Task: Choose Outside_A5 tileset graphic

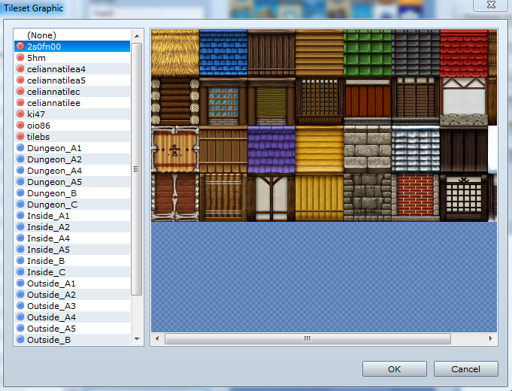Action: click(72, 329)
